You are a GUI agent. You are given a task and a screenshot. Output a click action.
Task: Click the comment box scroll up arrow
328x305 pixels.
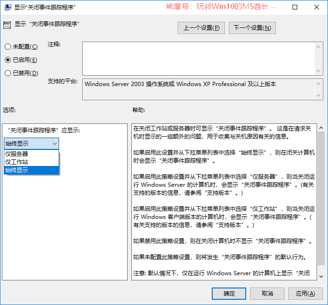tap(319, 47)
